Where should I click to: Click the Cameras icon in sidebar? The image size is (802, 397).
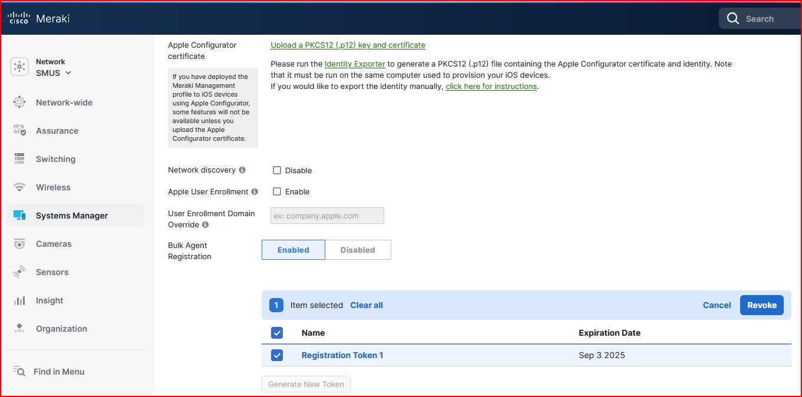tap(19, 244)
